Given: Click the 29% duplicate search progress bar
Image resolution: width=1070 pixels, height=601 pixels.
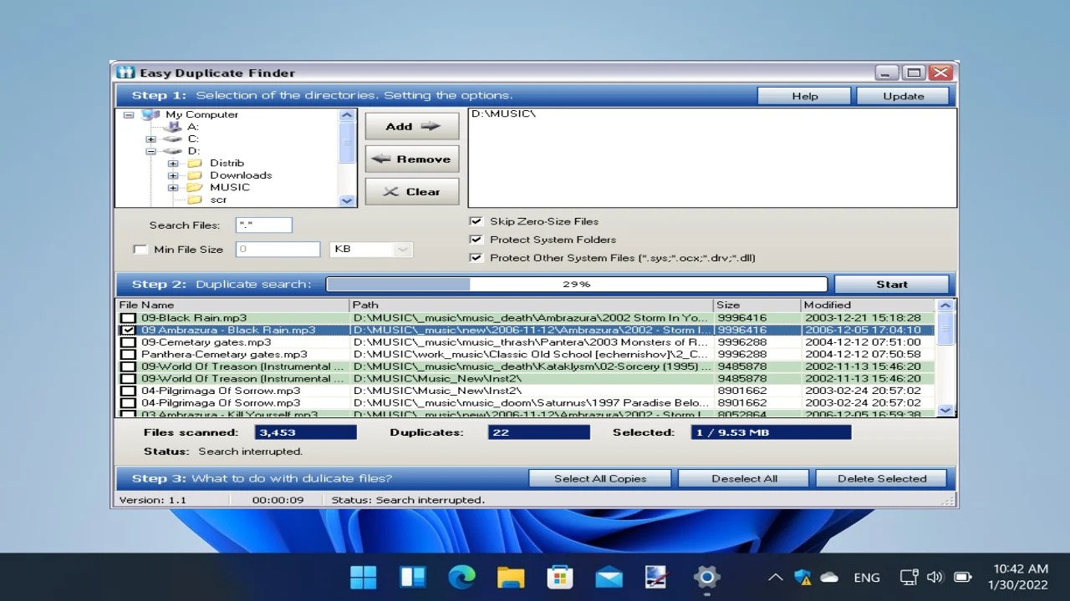Looking at the screenshot, I should pos(577,284).
